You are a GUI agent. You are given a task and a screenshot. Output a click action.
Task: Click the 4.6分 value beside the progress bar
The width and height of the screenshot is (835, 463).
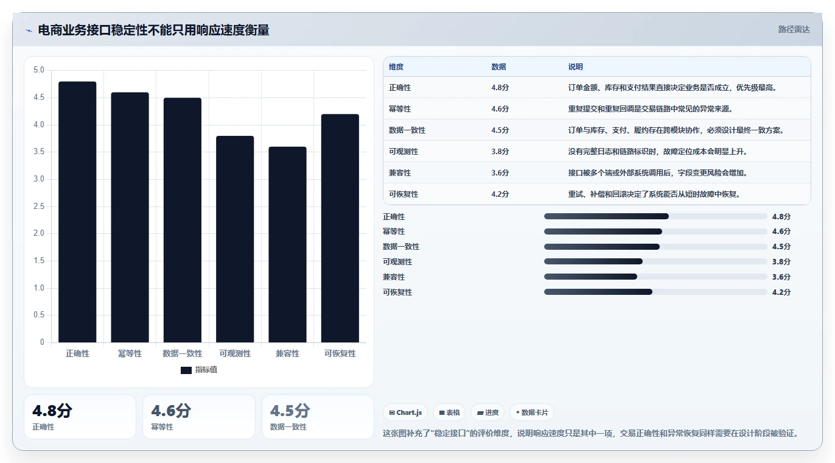(x=781, y=231)
